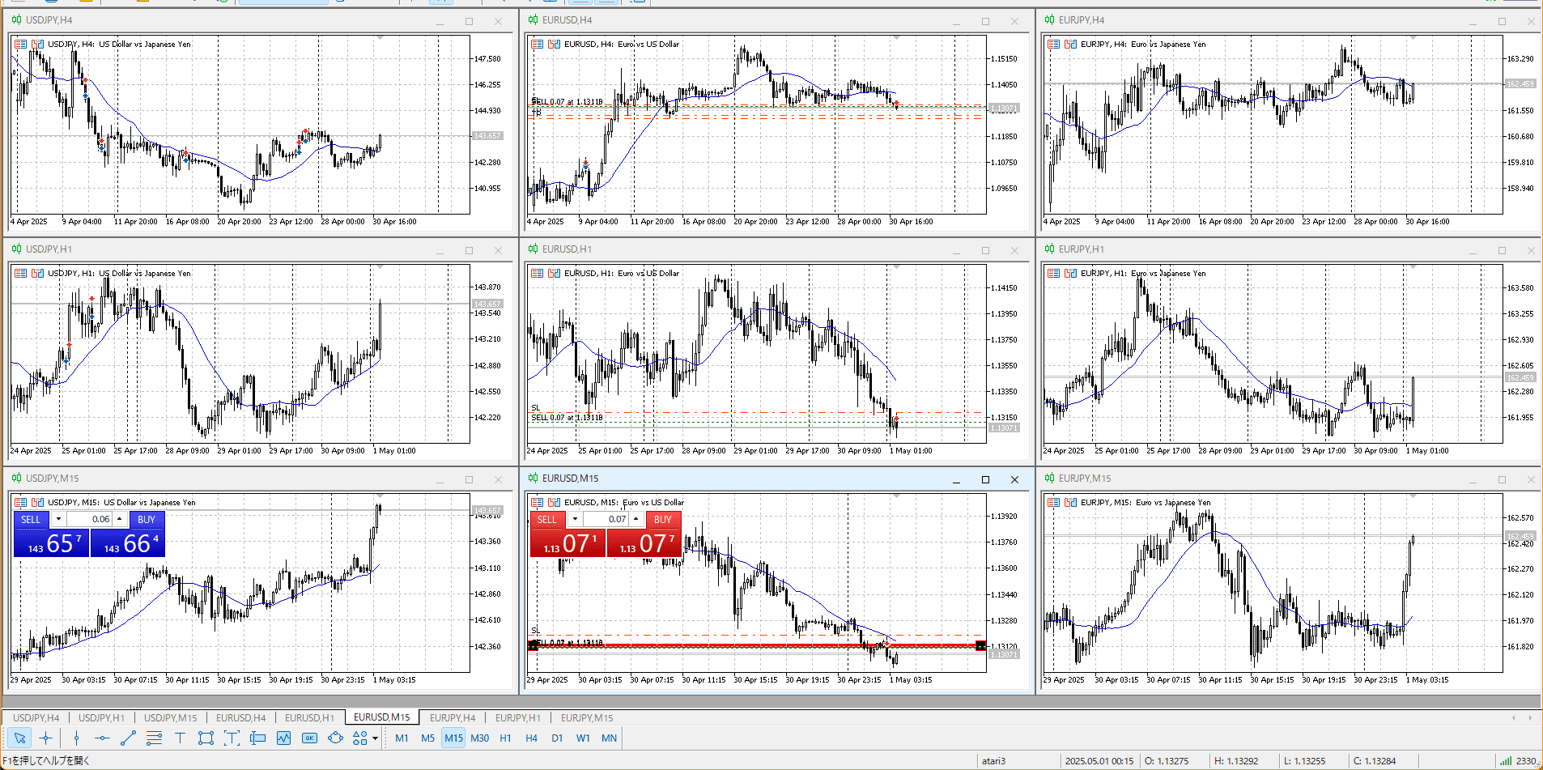Switch to the USDJPY,H4 chart tab
The width and height of the screenshot is (1543, 770).
(36, 717)
